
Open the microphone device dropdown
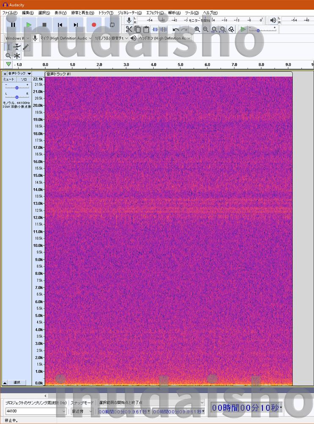click(x=66, y=38)
